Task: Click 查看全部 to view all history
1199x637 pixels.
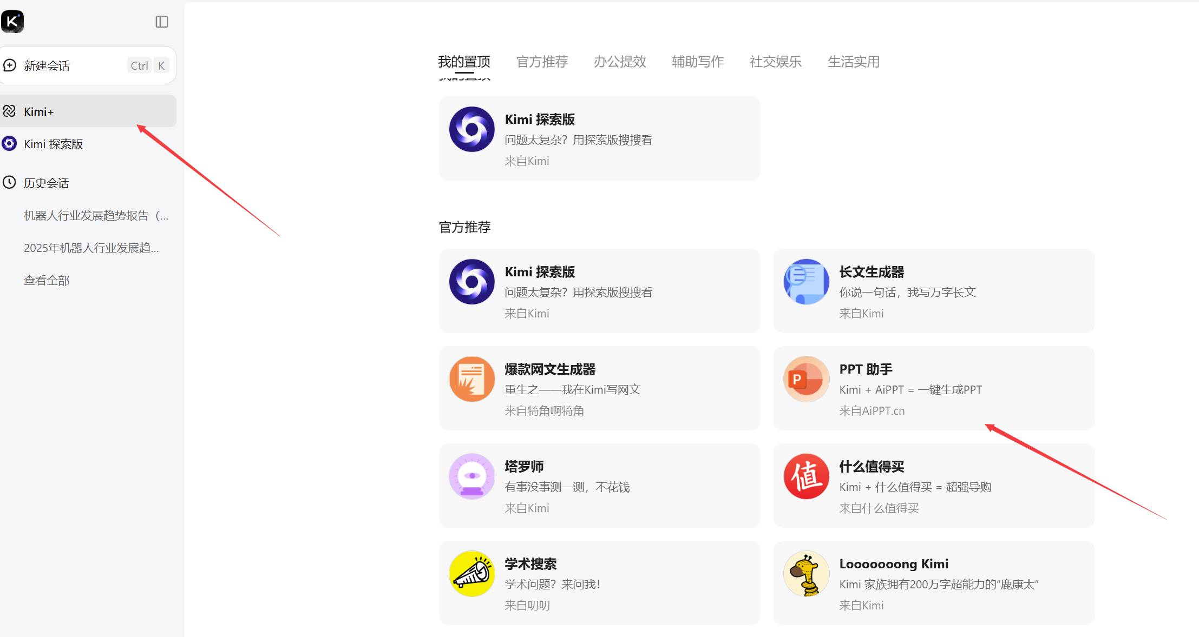Action: (47, 280)
